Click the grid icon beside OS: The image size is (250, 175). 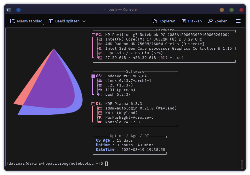(93, 76)
